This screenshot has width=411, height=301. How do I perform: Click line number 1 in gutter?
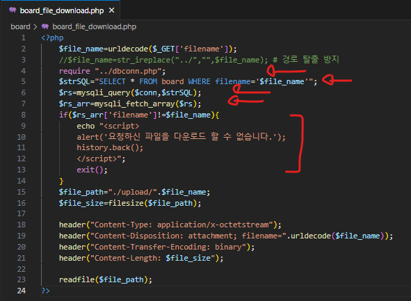click(24, 38)
